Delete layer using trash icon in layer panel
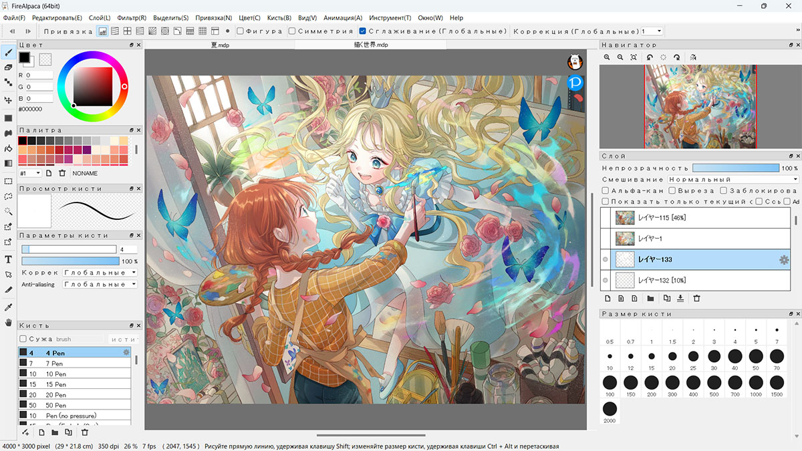The width and height of the screenshot is (802, 451). [x=696, y=299]
